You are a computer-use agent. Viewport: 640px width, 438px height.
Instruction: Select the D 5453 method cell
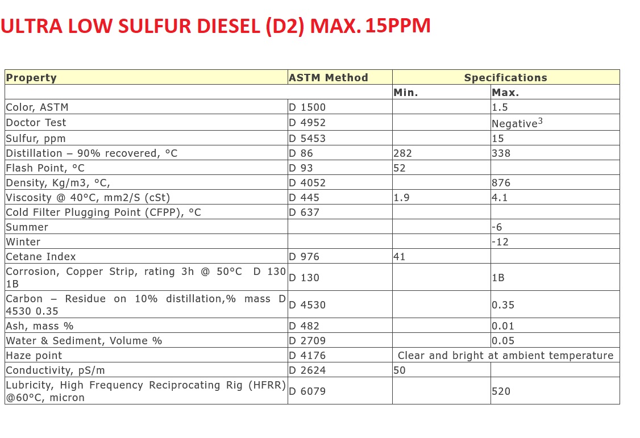[x=307, y=139]
